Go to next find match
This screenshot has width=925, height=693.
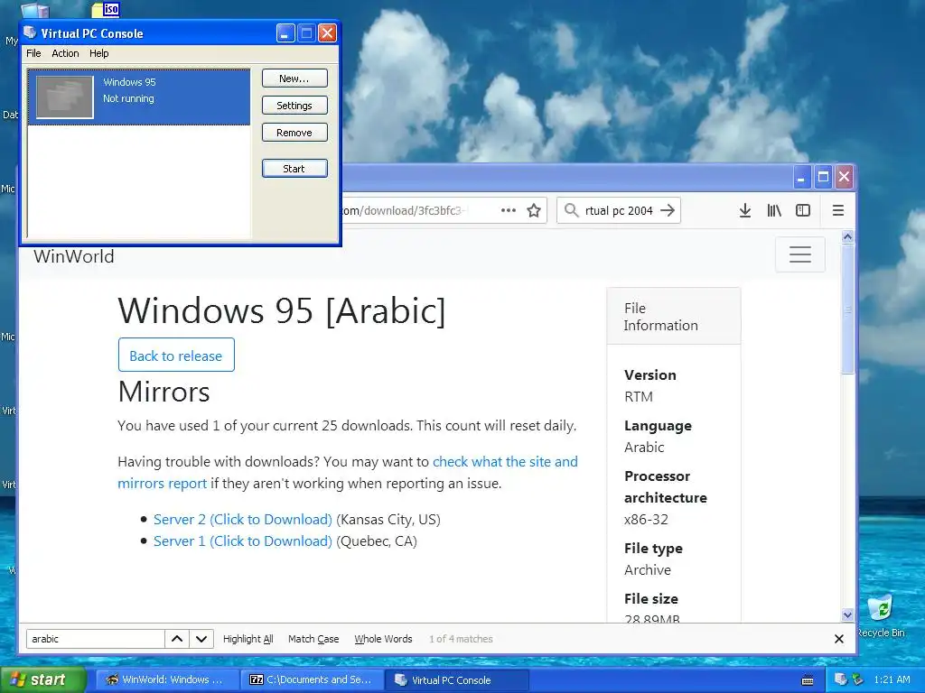coord(201,639)
